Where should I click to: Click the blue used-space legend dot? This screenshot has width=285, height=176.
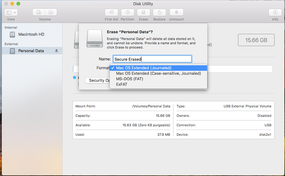click(74, 77)
